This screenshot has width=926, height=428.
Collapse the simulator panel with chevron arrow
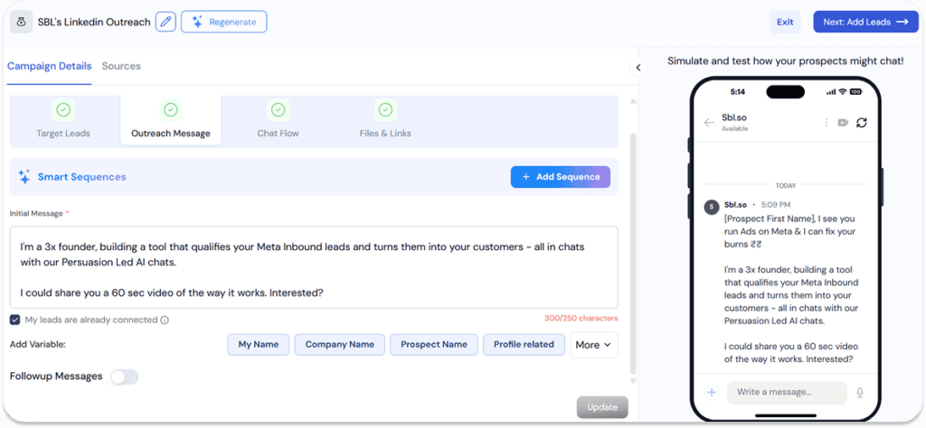[x=637, y=68]
